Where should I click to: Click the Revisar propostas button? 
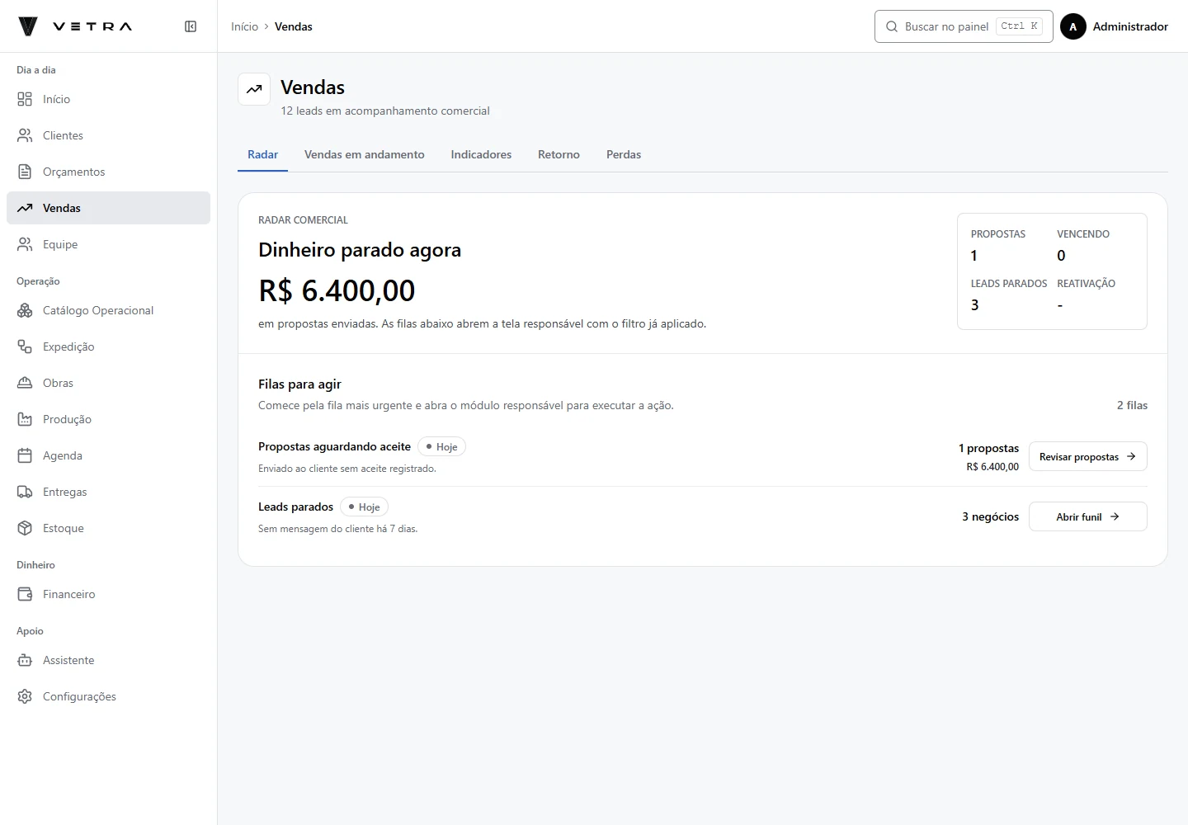1087,456
